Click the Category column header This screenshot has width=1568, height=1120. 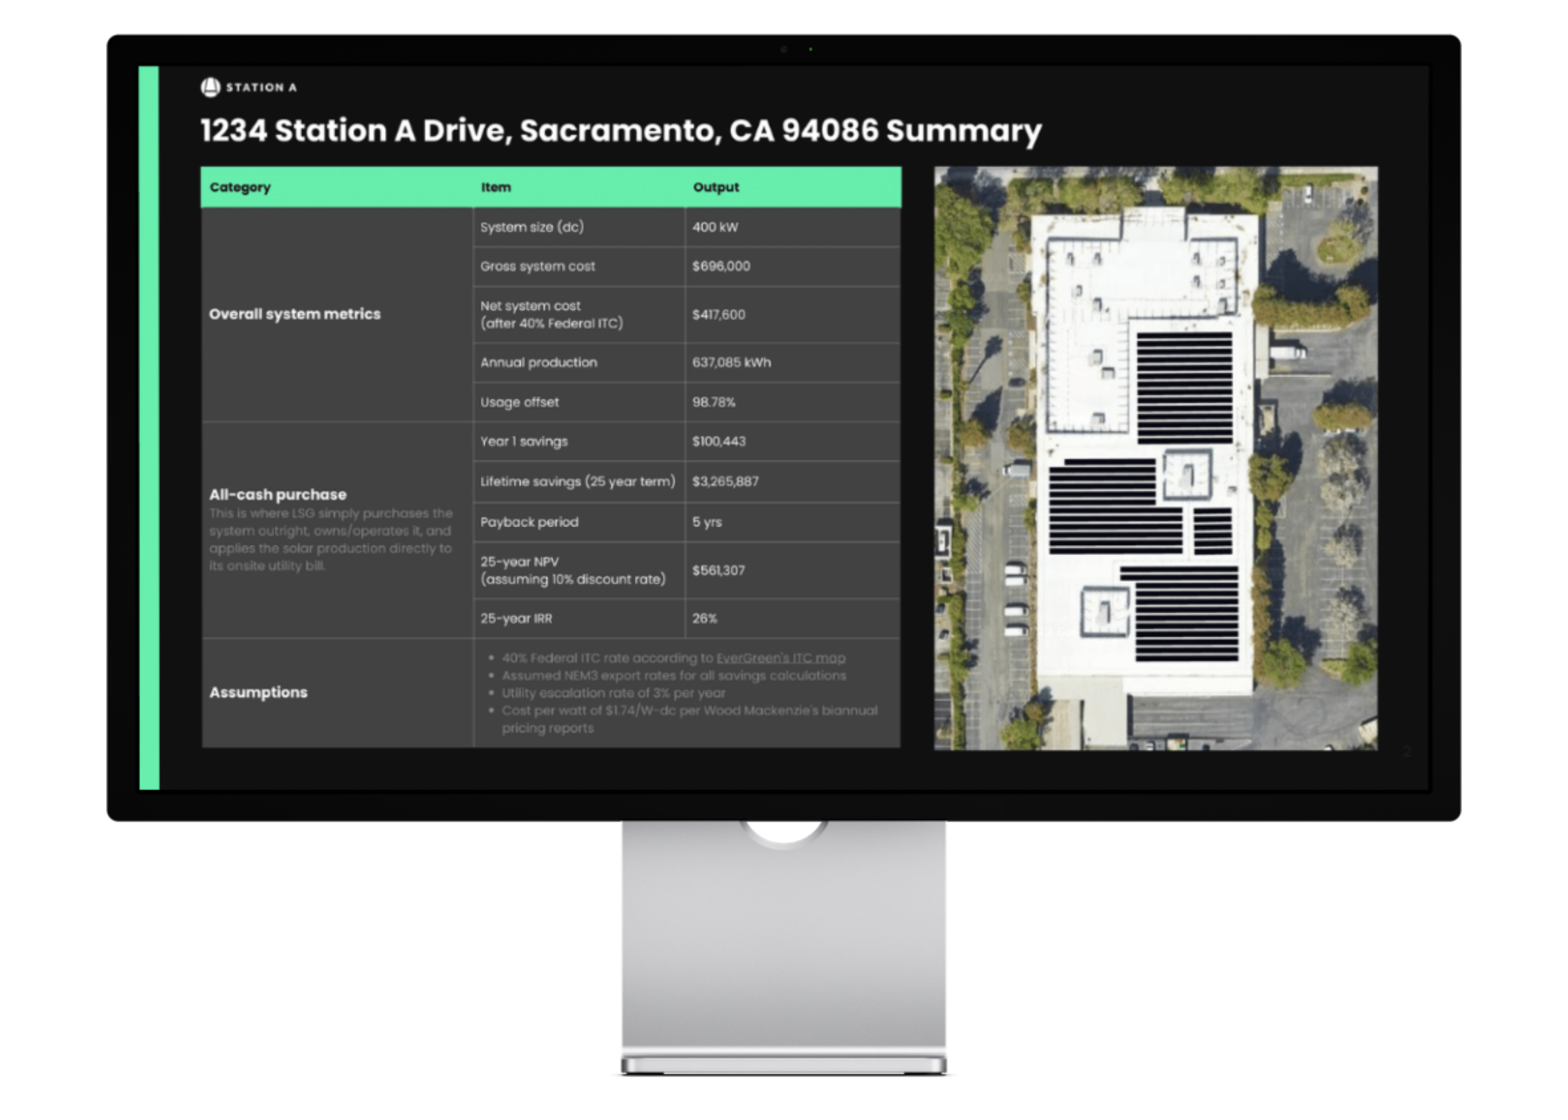240,187
